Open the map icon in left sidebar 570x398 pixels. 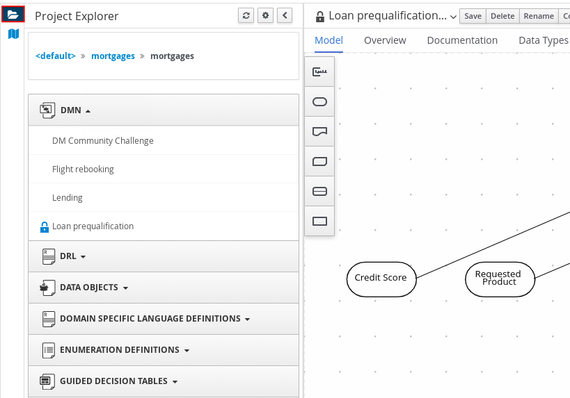(x=13, y=33)
